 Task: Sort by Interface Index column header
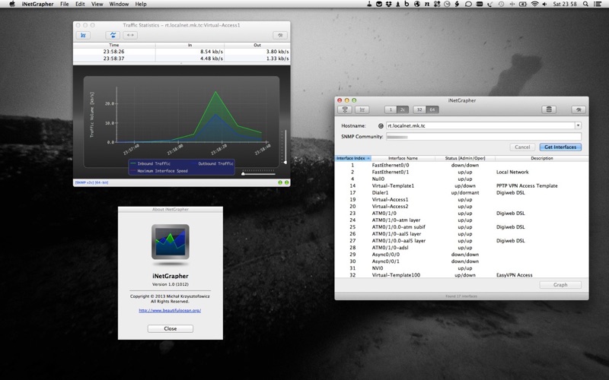click(x=353, y=158)
